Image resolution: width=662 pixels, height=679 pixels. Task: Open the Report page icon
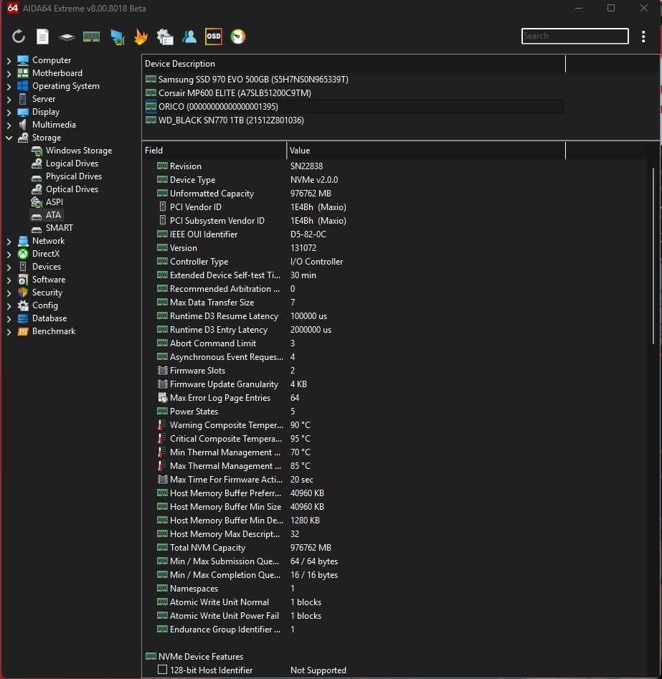[43, 37]
